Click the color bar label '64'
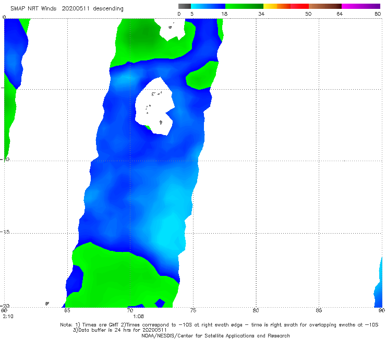This screenshot has height=339, width=386. coord(340,14)
